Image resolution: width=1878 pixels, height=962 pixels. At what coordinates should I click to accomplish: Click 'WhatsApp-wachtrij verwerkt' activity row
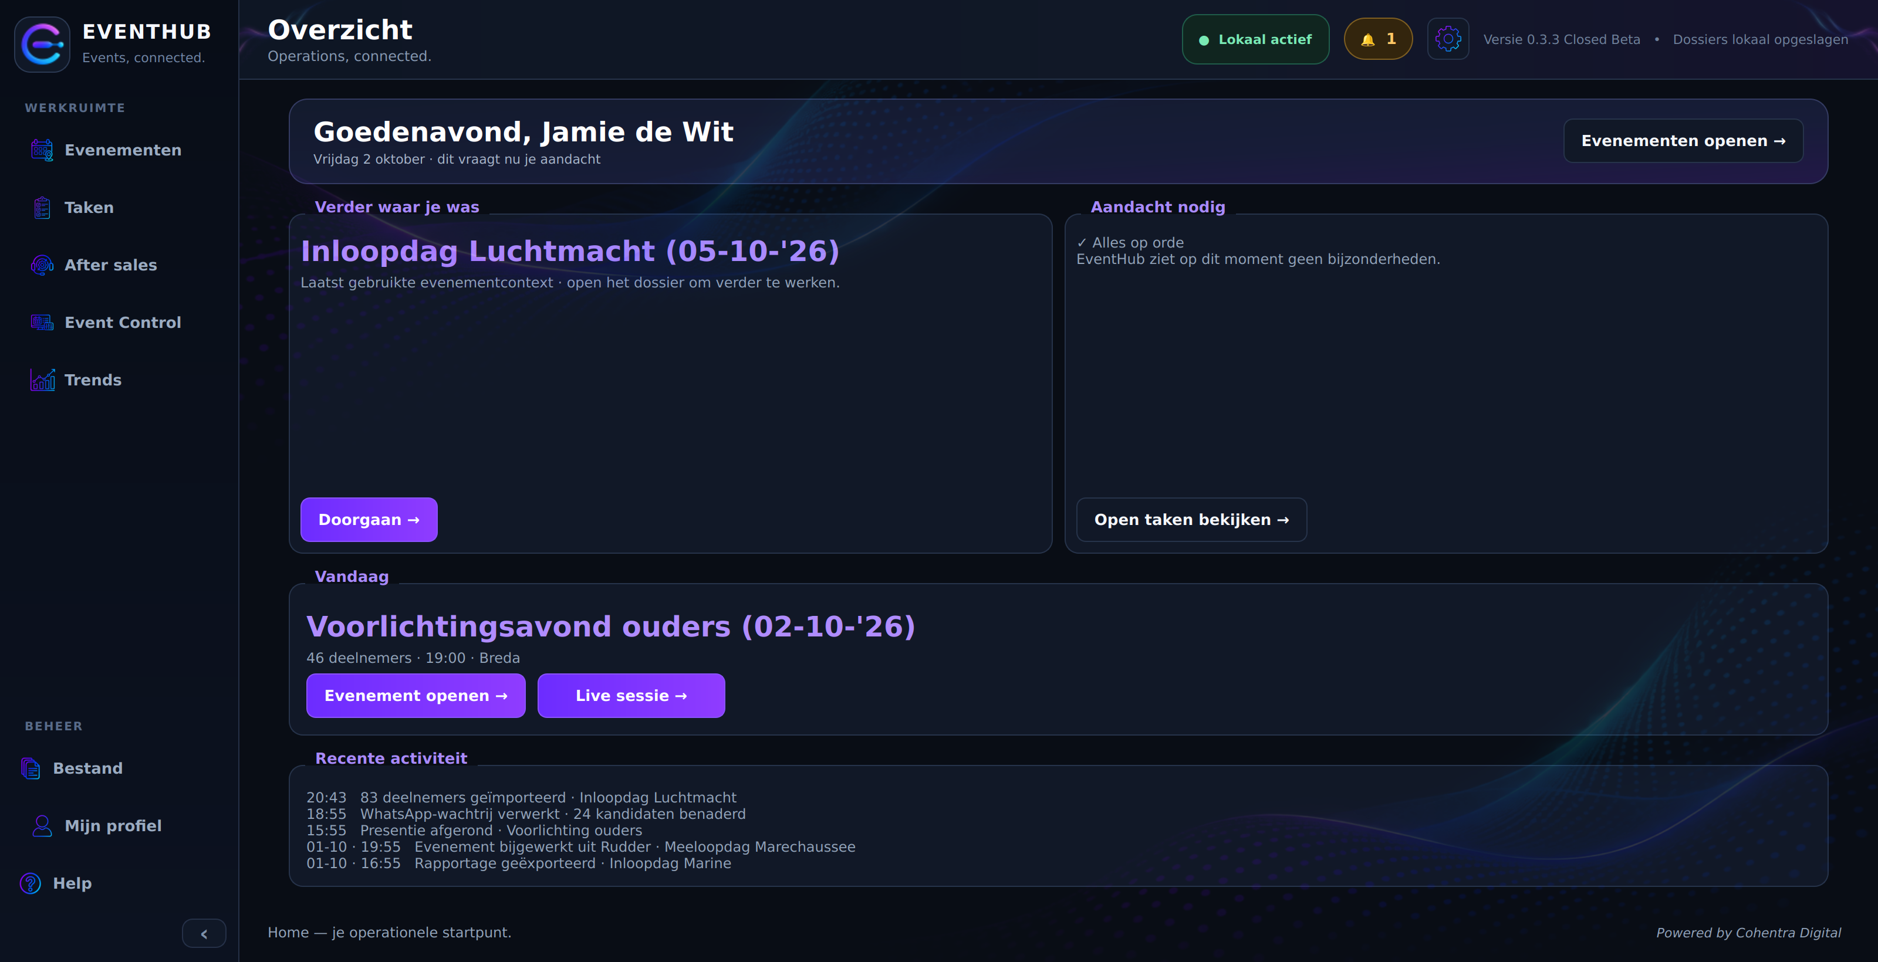(526, 814)
